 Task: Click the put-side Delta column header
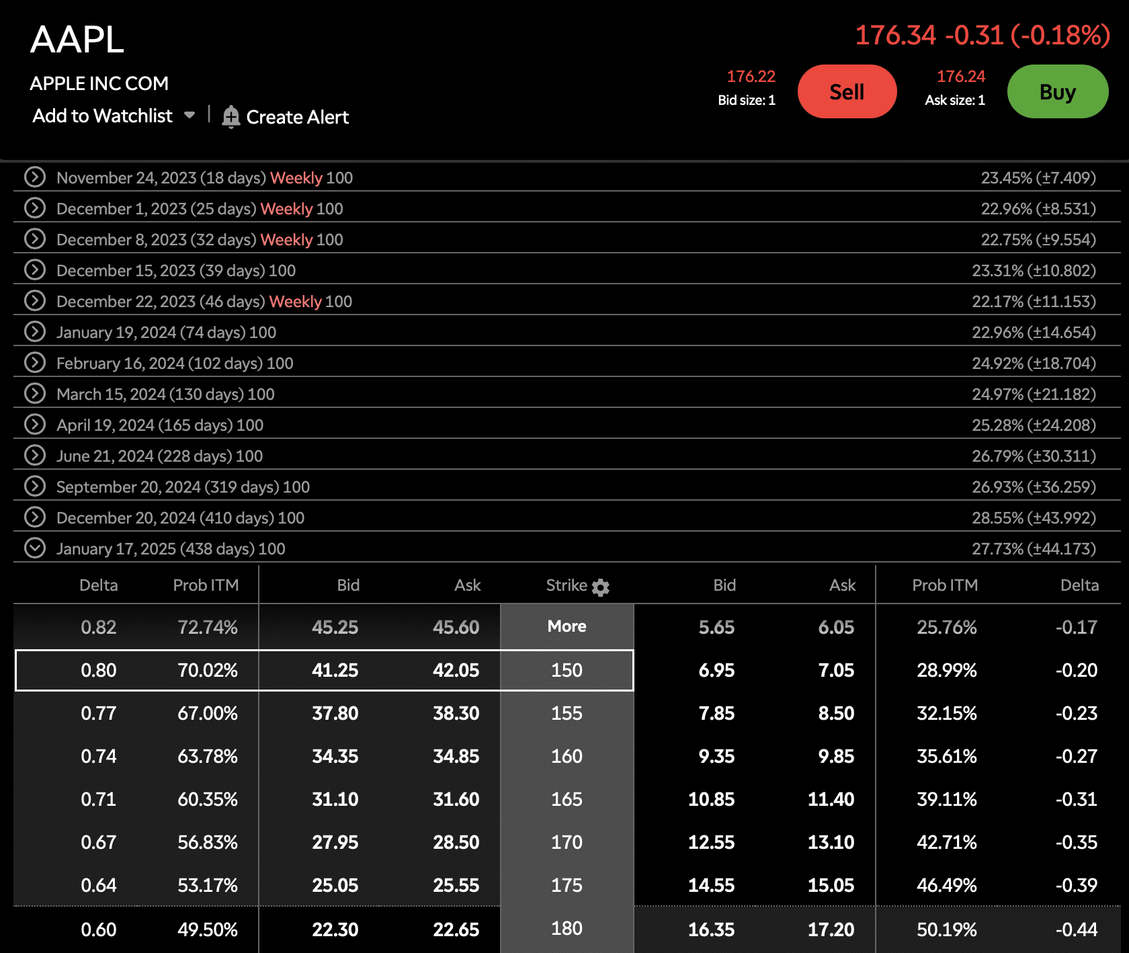(x=1079, y=585)
